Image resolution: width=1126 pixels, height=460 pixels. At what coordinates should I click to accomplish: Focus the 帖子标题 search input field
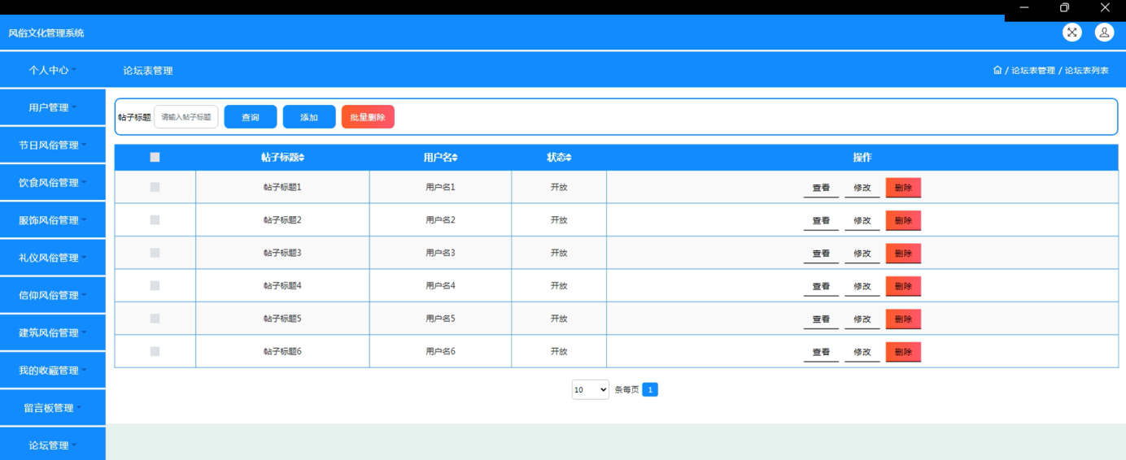pos(186,117)
